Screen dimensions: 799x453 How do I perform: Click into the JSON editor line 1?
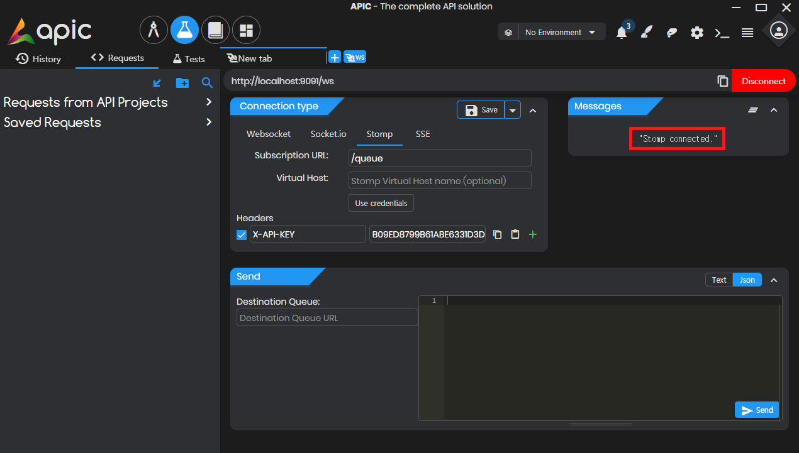click(x=610, y=300)
